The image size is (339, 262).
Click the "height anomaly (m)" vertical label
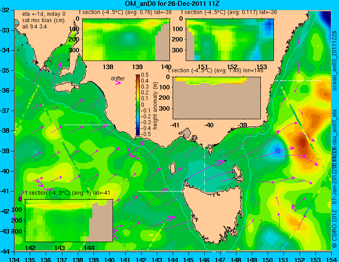(x=155, y=106)
